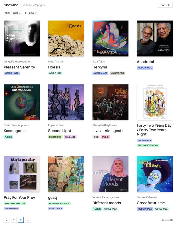
Task: Open Pleasant Serenity album cover
Action: 22,38
